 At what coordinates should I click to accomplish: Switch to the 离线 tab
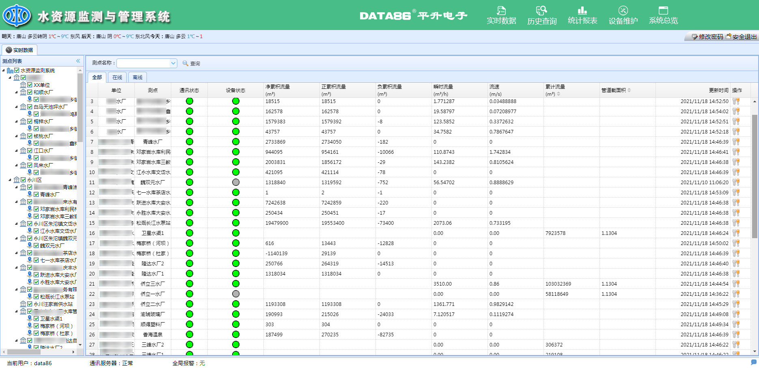click(x=138, y=77)
